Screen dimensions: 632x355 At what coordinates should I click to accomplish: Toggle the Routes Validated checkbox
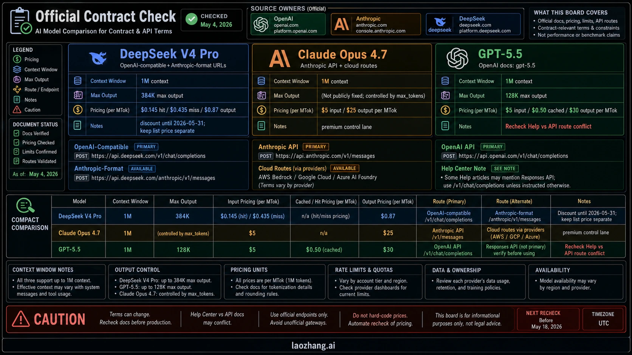[x=16, y=161]
